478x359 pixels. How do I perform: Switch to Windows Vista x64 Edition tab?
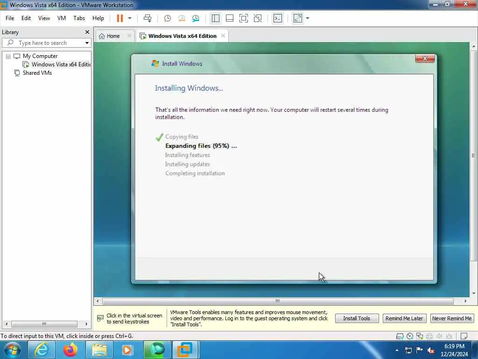(x=182, y=36)
